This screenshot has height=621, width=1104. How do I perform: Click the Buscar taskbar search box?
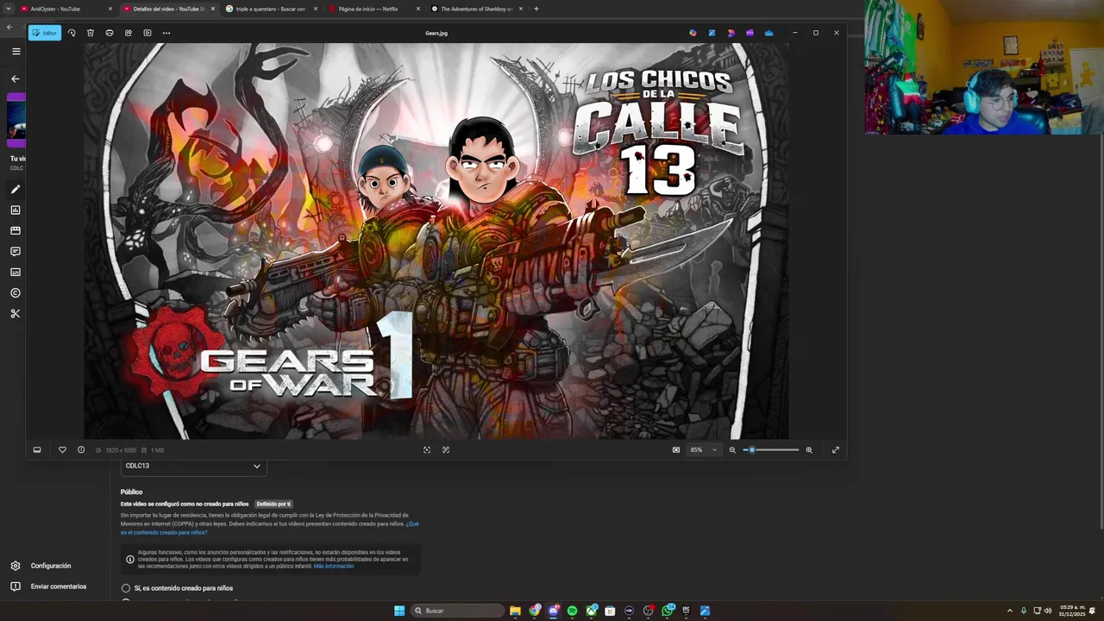click(x=457, y=611)
